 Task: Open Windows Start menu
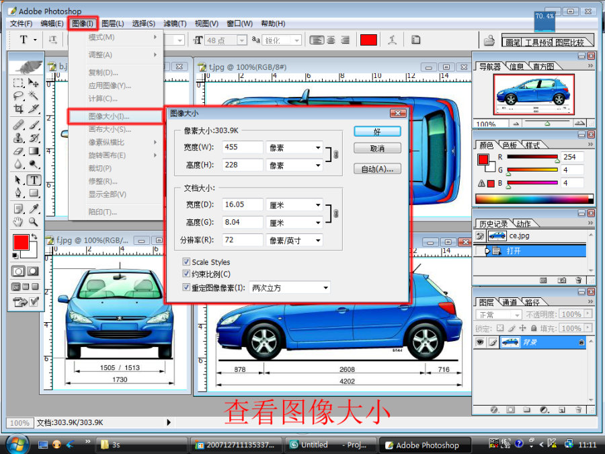coord(16,445)
